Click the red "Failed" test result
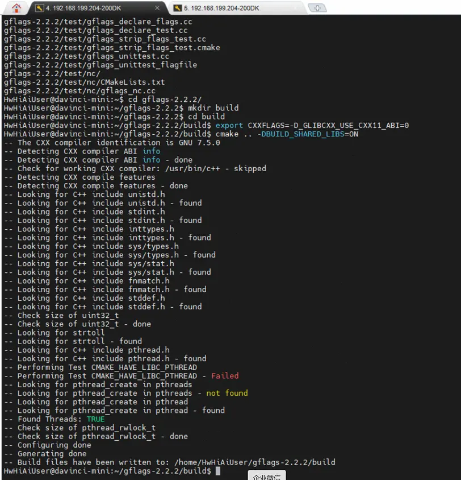Viewport: 461px width, 480px height. [x=225, y=376]
